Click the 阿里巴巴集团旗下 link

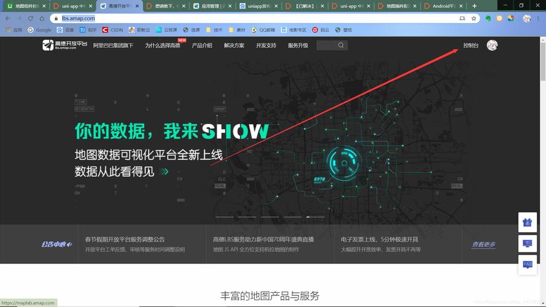click(x=113, y=45)
